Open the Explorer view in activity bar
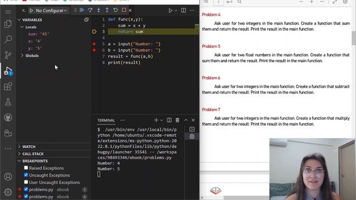Screen dimensions: 356x200 pos(8,24)
